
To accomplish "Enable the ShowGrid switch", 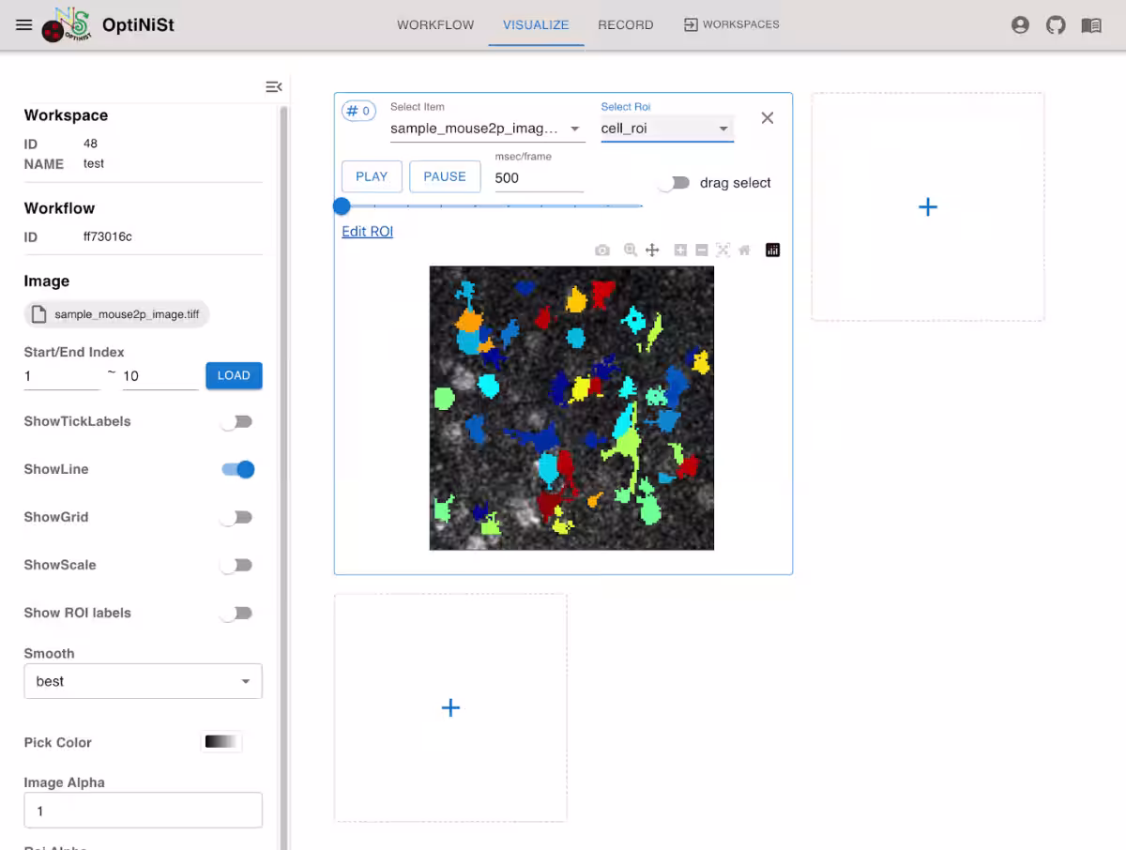I will coord(236,518).
